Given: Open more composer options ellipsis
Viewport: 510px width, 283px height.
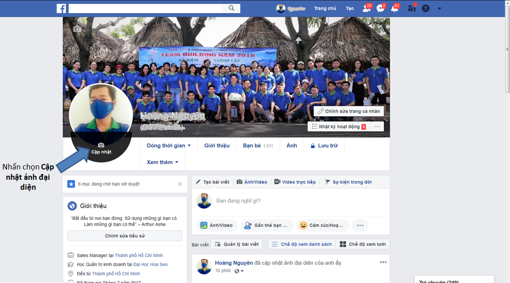Looking at the screenshot, I should (360, 225).
